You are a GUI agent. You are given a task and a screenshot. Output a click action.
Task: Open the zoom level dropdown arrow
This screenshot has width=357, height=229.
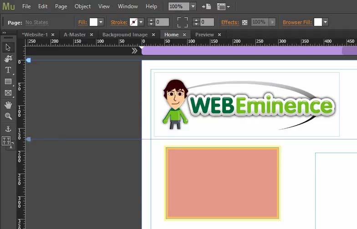tap(193, 6)
